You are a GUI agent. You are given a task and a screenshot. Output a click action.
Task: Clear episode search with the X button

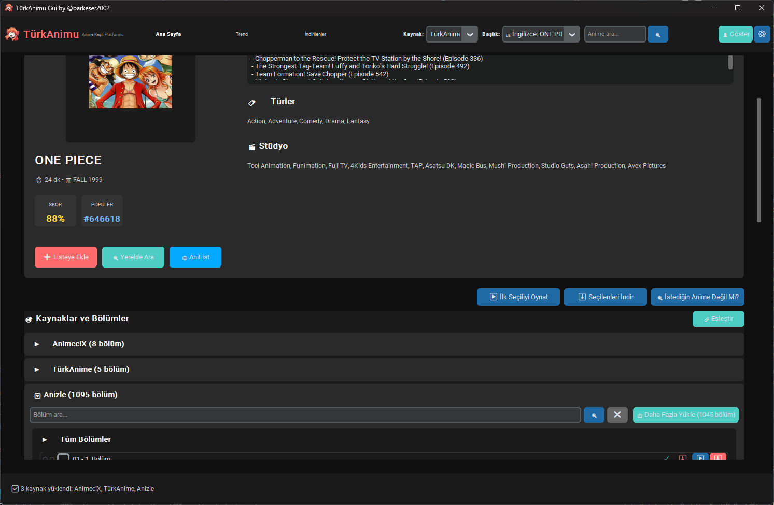click(x=617, y=415)
